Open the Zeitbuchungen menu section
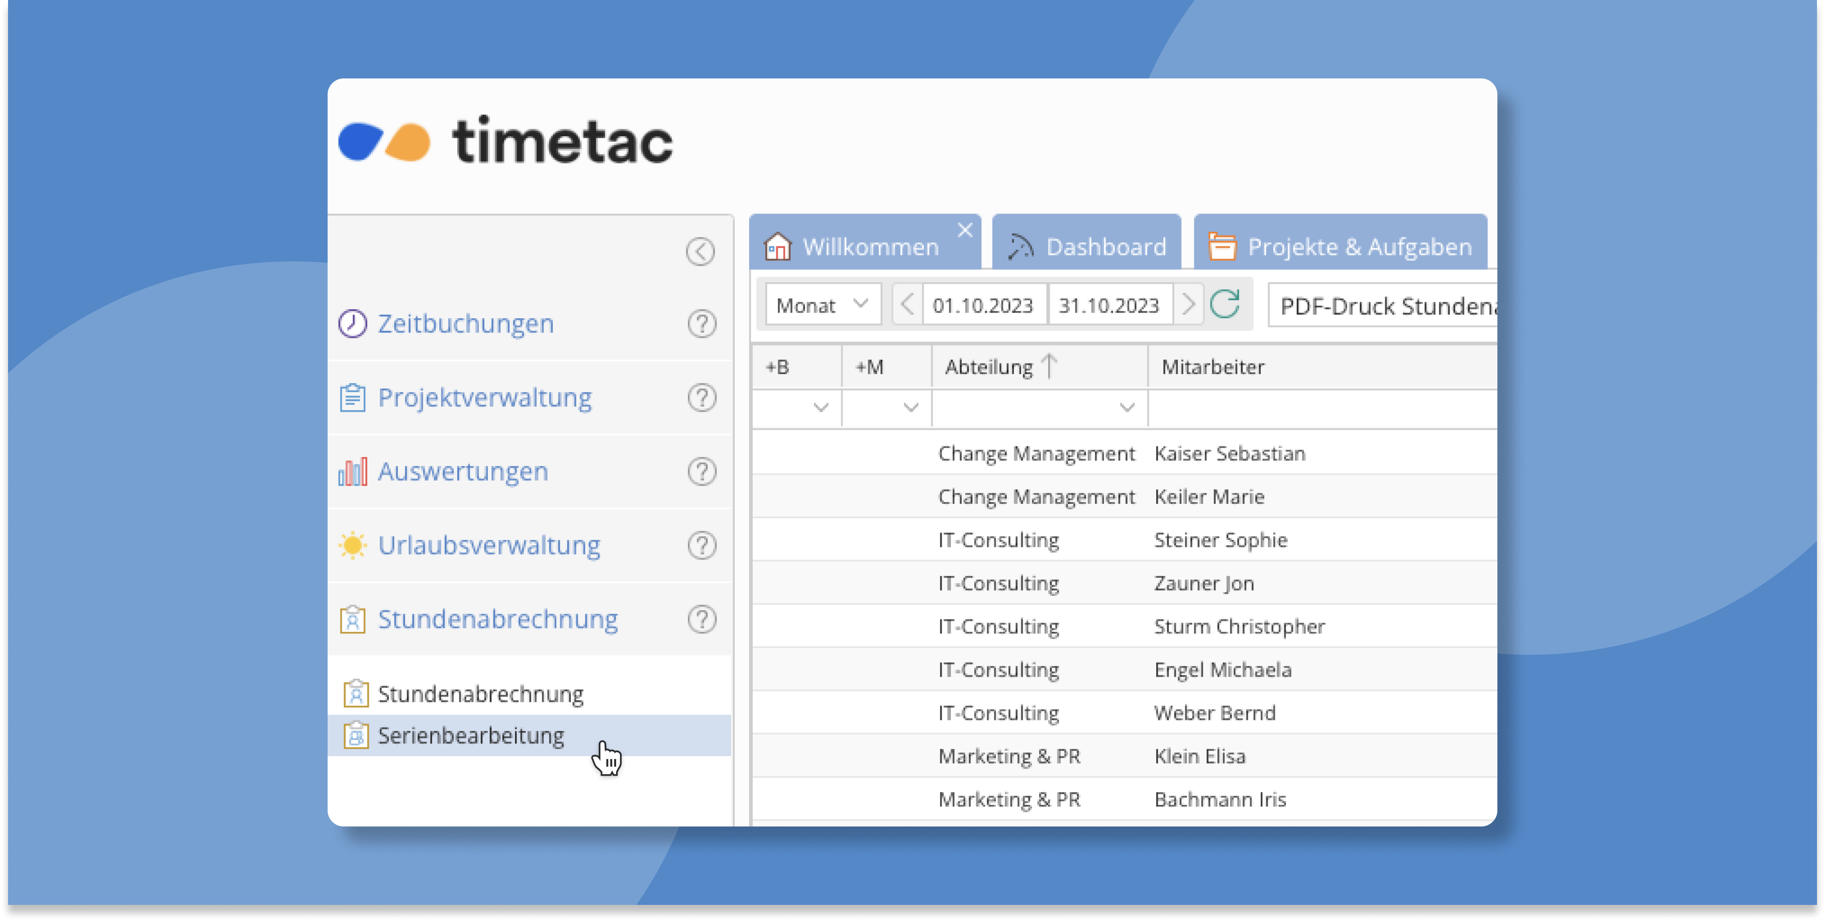1825x921 pixels. coord(465,324)
